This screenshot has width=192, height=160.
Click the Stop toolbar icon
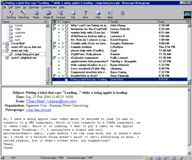pos(123,13)
